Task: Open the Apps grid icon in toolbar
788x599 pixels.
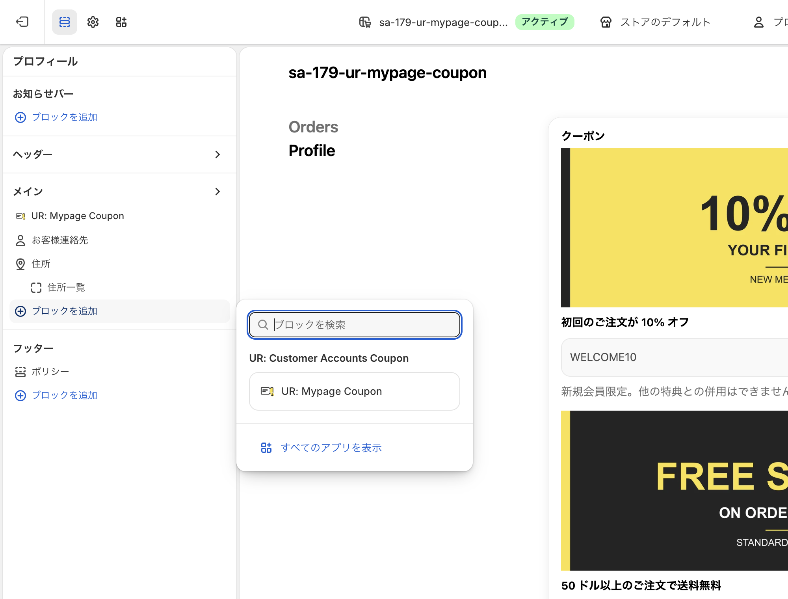Action: click(121, 22)
